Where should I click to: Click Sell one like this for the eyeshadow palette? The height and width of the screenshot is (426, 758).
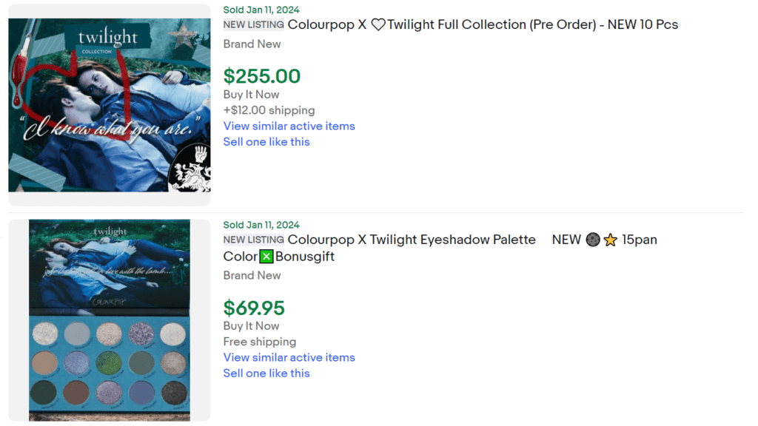266,373
